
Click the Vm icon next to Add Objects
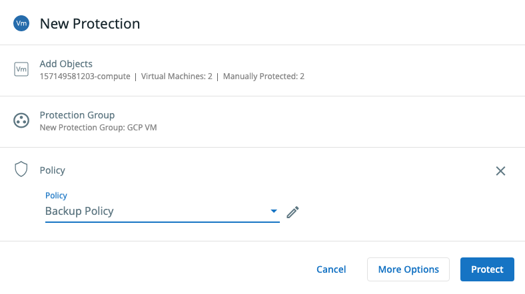[21, 69]
